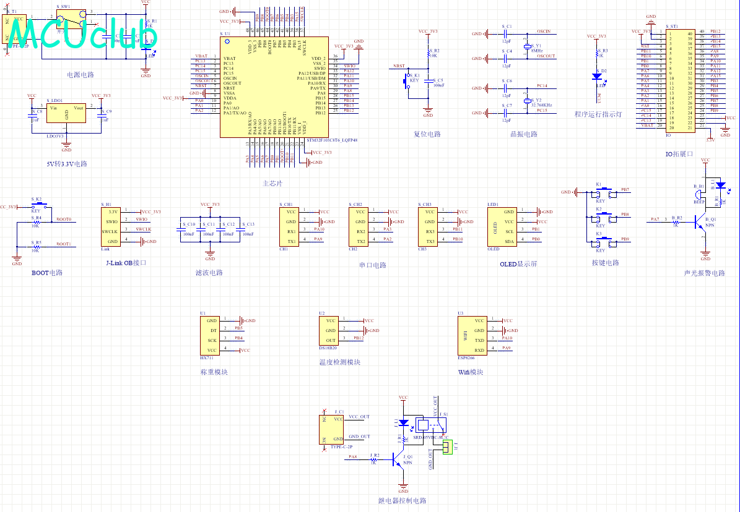Select the S_ST1 IO expansion header
Screen dimensions: 740x512
[680, 80]
